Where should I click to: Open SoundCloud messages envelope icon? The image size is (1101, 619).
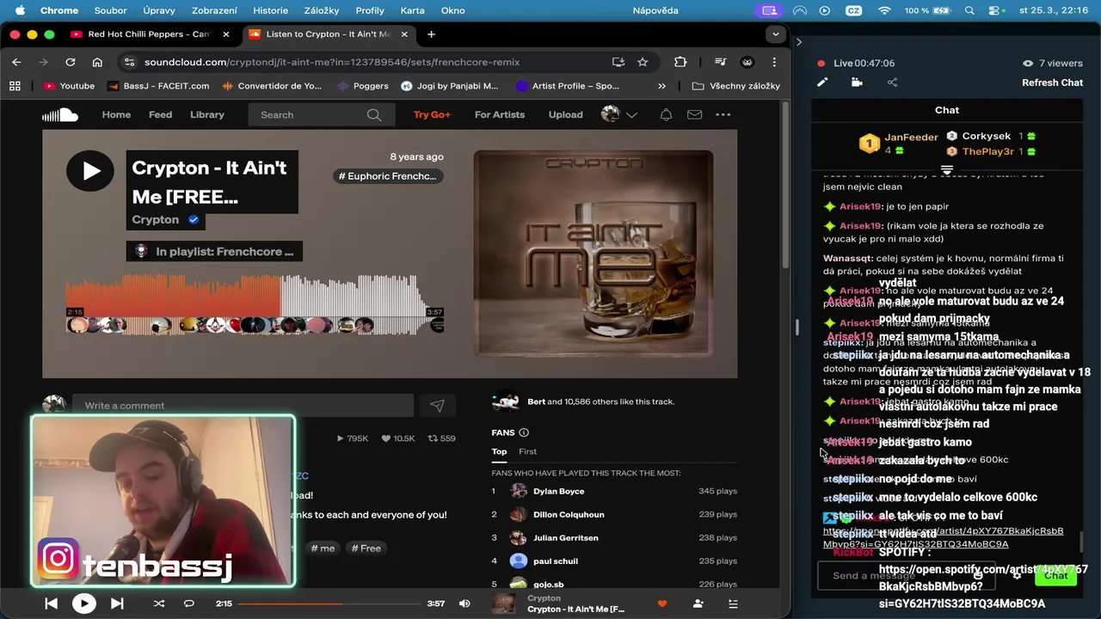click(x=694, y=114)
